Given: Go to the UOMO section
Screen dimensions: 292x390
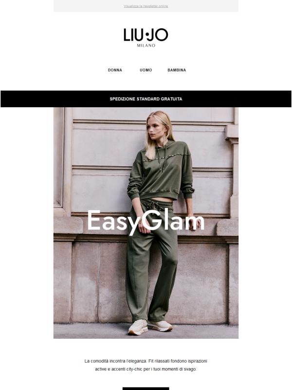Looking at the screenshot, I should coord(146,70).
